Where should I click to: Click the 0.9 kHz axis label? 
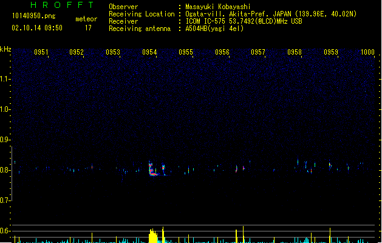point(5,140)
